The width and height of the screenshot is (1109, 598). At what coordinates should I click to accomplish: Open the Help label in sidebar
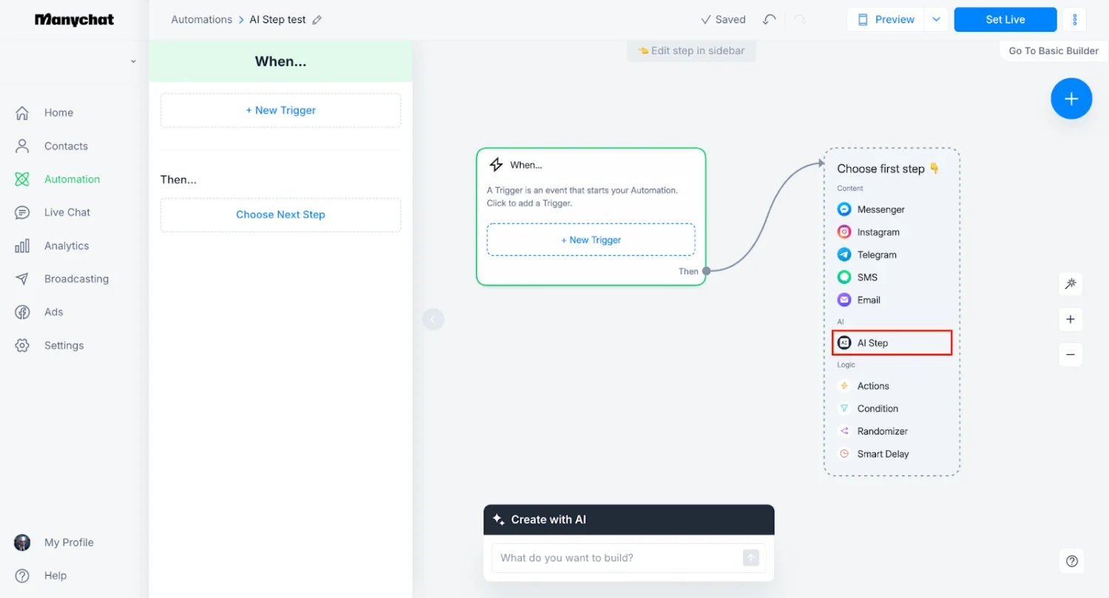coord(55,576)
